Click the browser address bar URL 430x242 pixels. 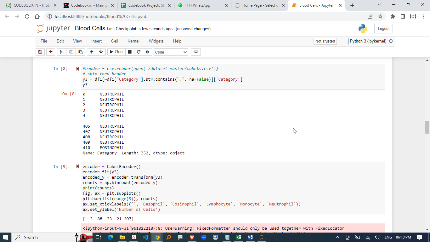pos(101,16)
